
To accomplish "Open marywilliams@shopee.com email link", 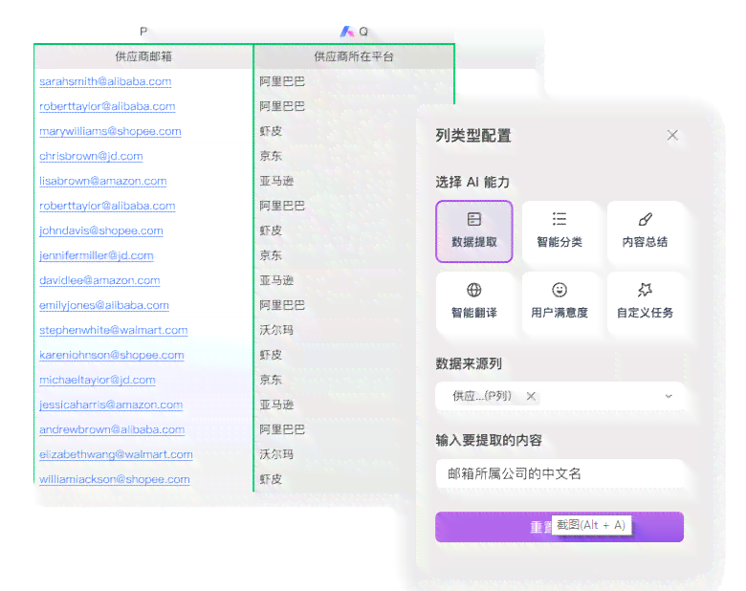I will [x=110, y=131].
